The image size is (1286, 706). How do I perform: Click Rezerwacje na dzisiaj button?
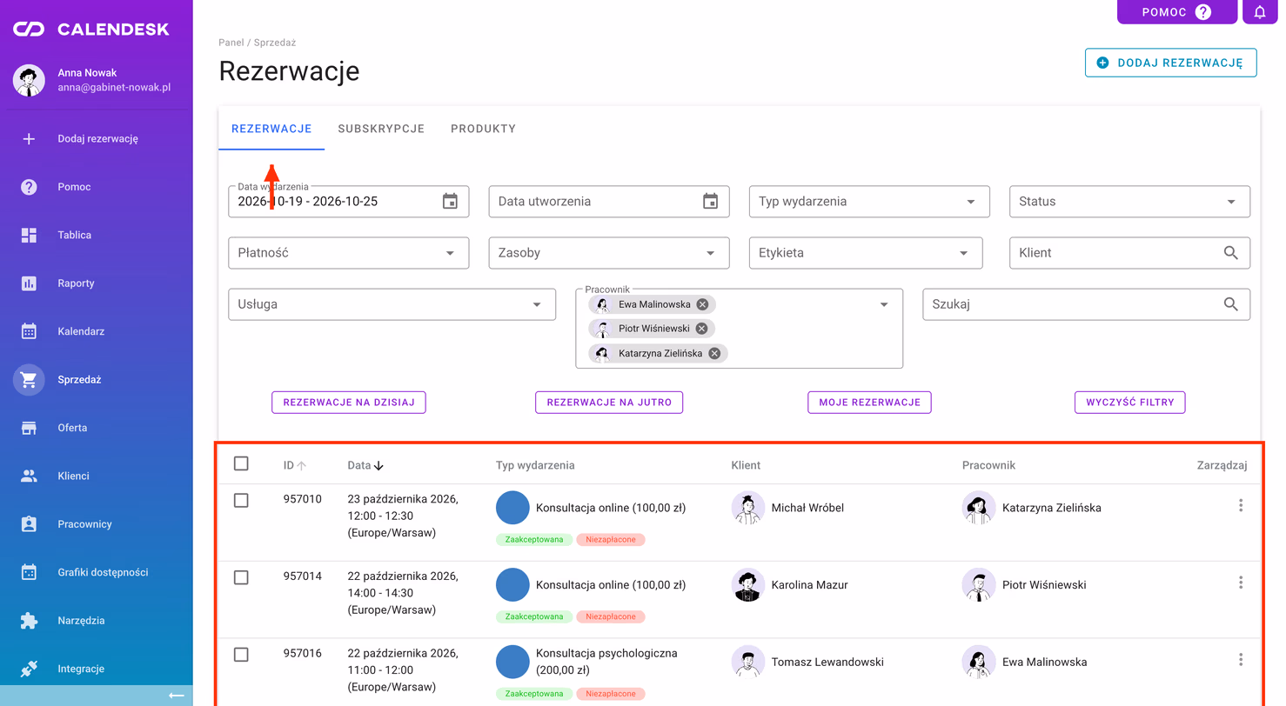349,402
